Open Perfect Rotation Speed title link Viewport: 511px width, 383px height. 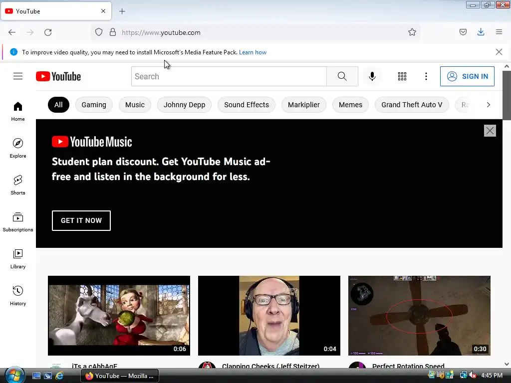click(408, 367)
